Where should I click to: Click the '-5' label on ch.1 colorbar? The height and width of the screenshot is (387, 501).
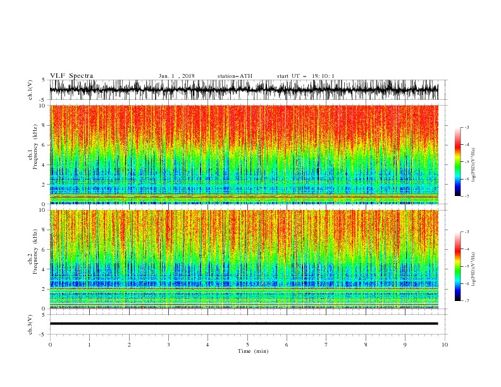(x=467, y=162)
